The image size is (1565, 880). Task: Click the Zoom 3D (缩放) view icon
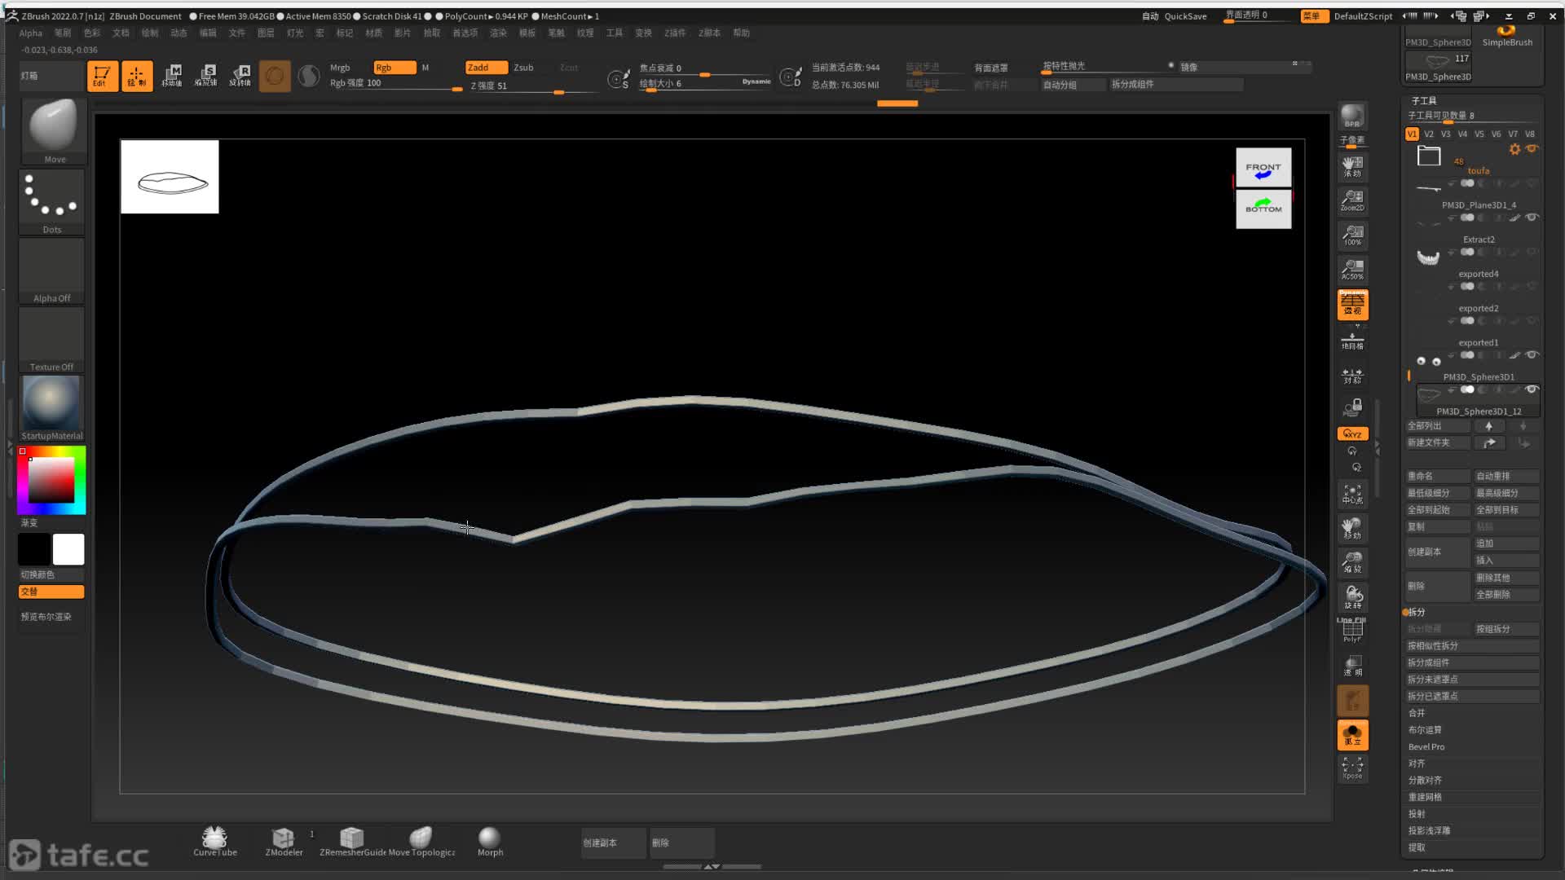(x=1352, y=562)
